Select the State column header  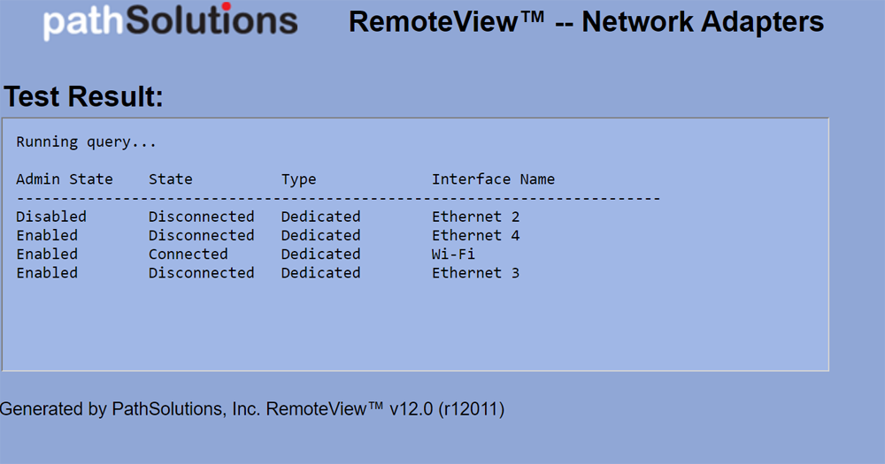click(x=170, y=179)
